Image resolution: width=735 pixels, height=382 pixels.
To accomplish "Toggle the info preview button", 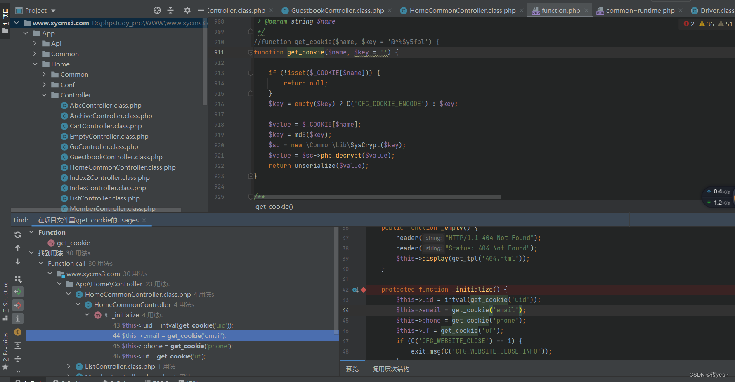I will [x=18, y=318].
